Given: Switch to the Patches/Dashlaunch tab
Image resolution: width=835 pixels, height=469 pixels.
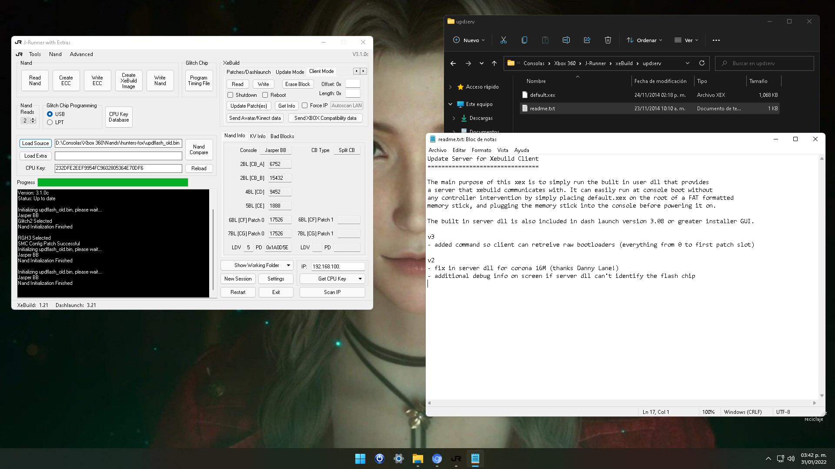Looking at the screenshot, I should 248,72.
